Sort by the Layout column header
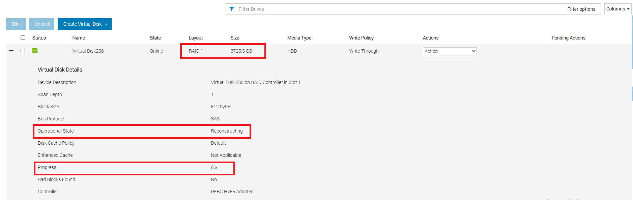The height and width of the screenshot is (200, 633). [196, 38]
